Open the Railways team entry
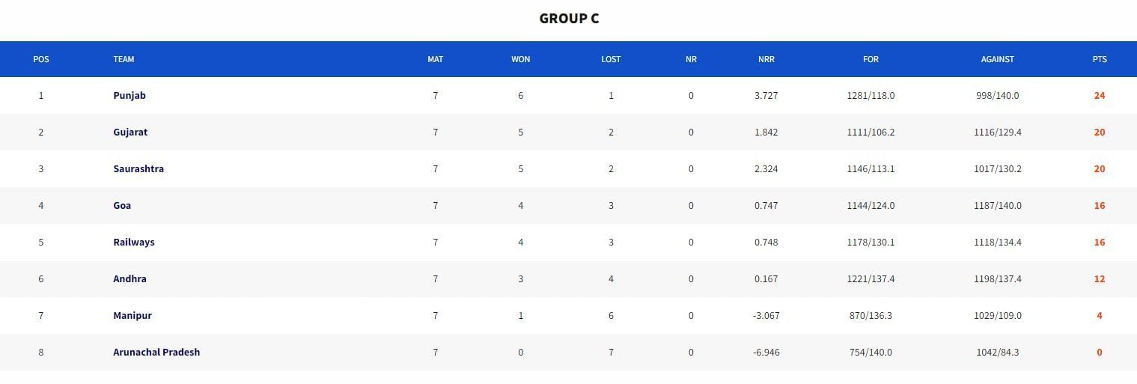The image size is (1137, 384). point(134,243)
